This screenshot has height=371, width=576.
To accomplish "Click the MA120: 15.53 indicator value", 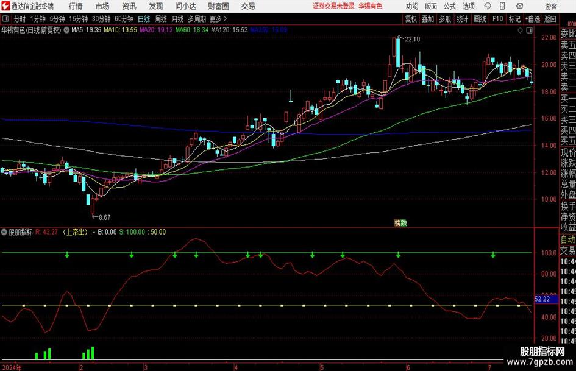I will (x=230, y=30).
